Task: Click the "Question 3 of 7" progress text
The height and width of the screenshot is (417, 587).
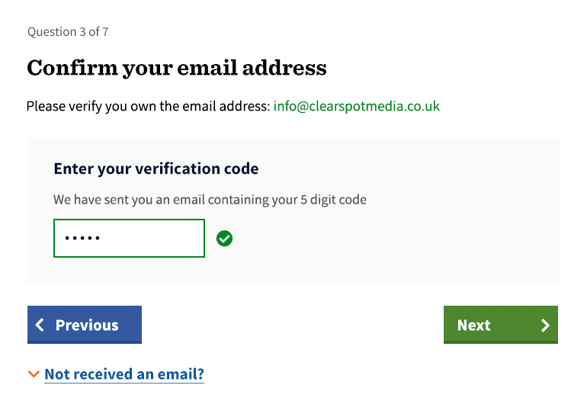Action: coord(68,32)
